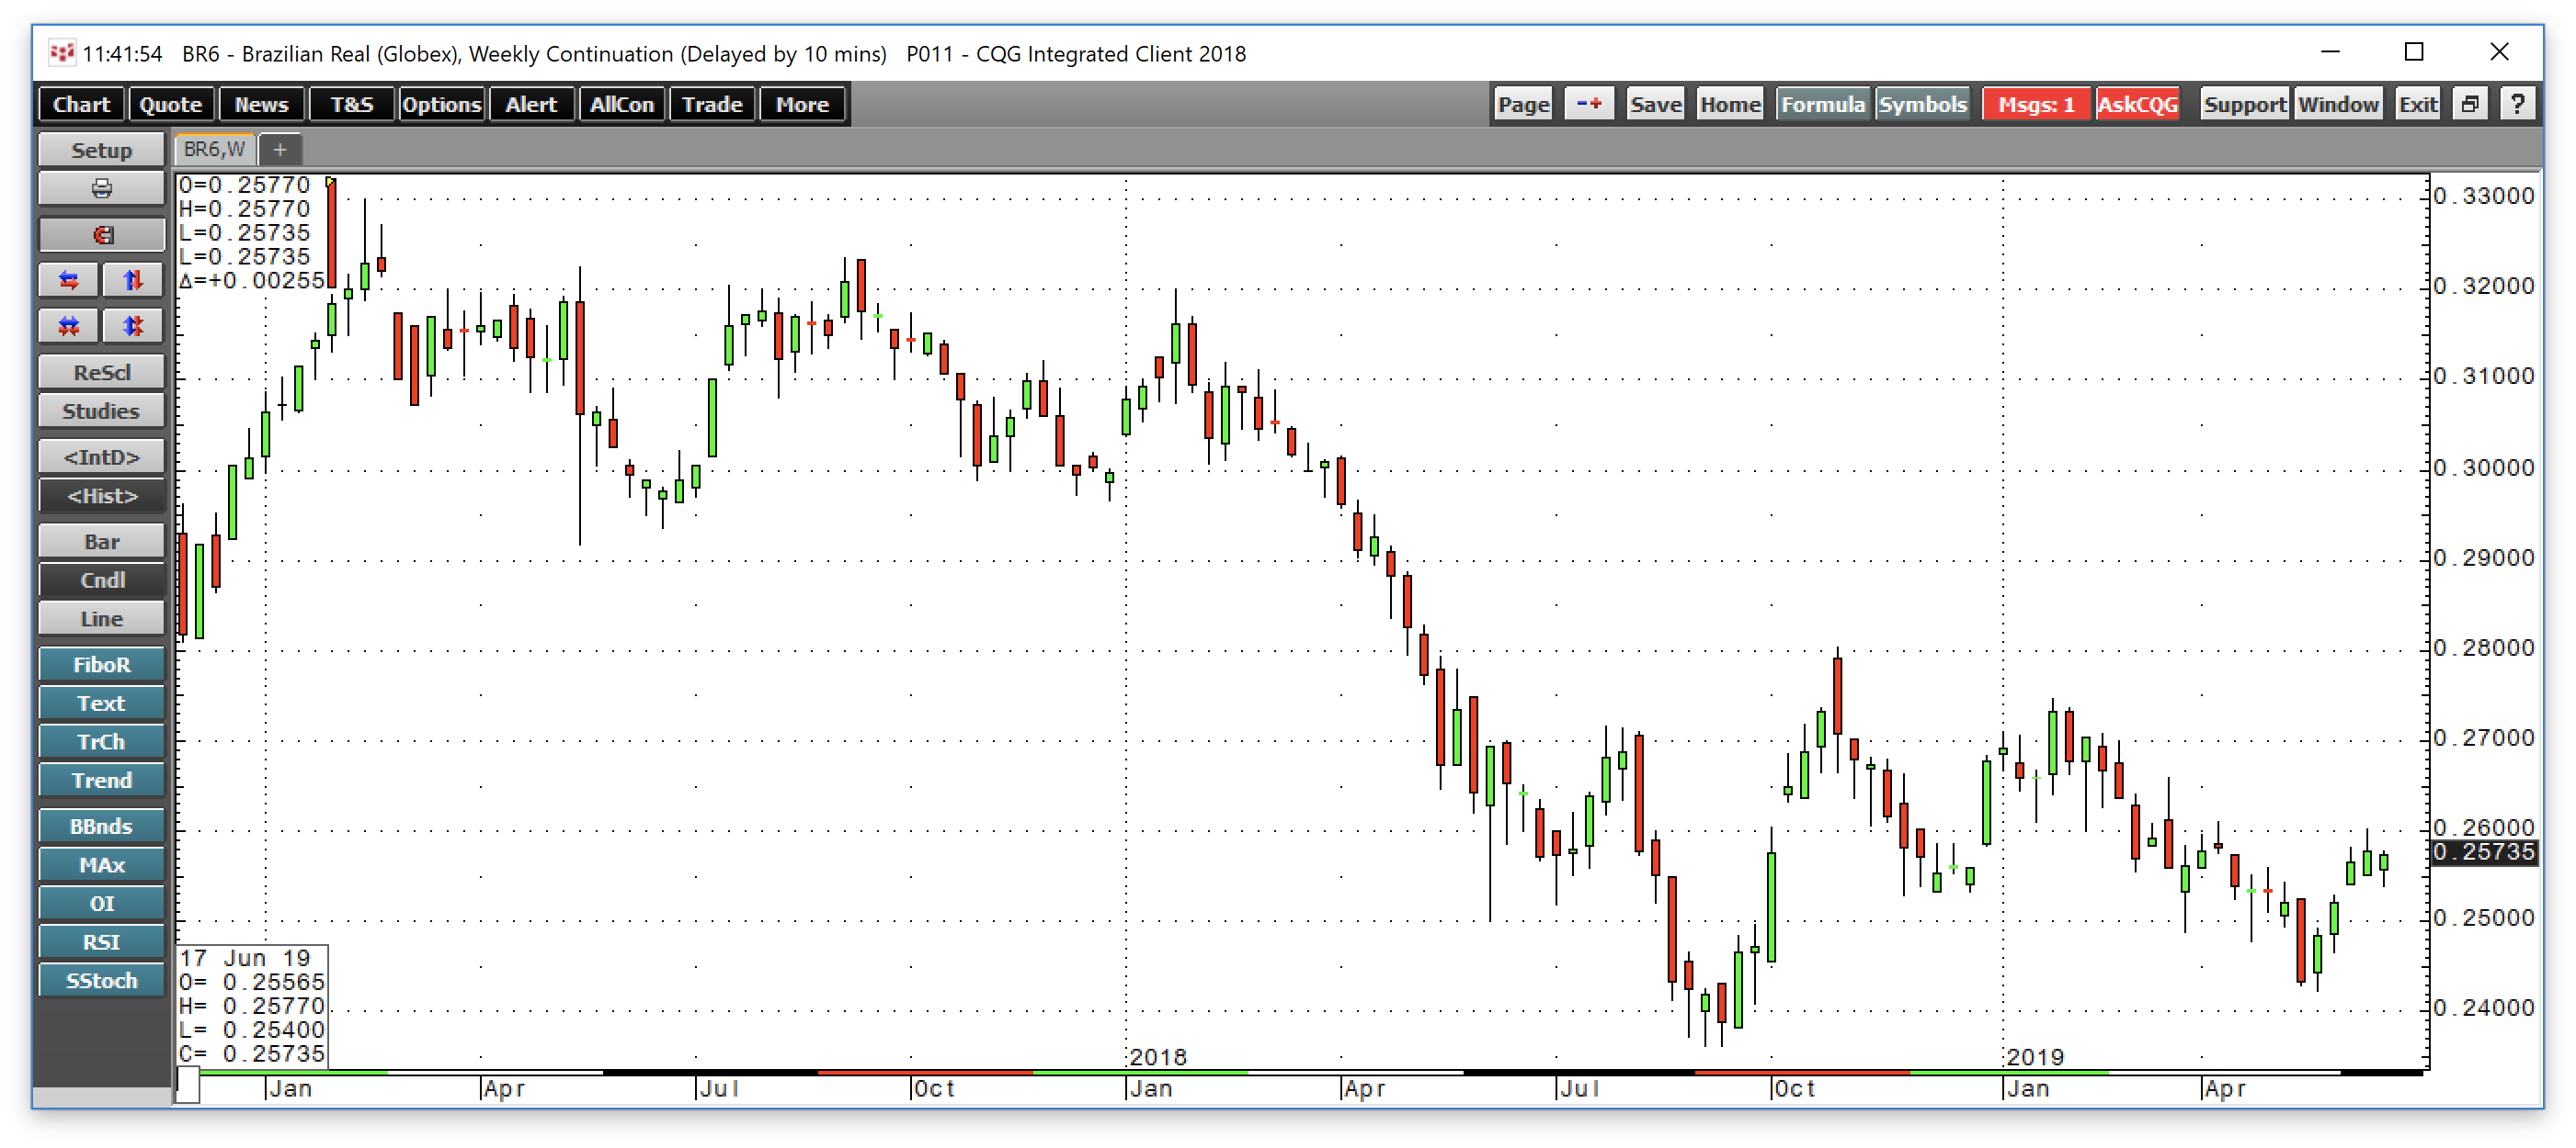Open the Page menu
The image size is (2576, 1148).
(1523, 104)
